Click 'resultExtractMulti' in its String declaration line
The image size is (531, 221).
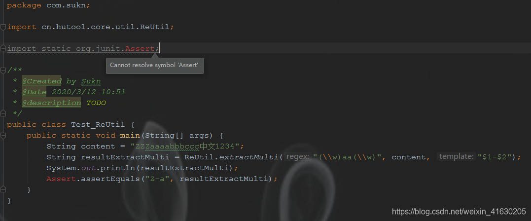click(125, 157)
